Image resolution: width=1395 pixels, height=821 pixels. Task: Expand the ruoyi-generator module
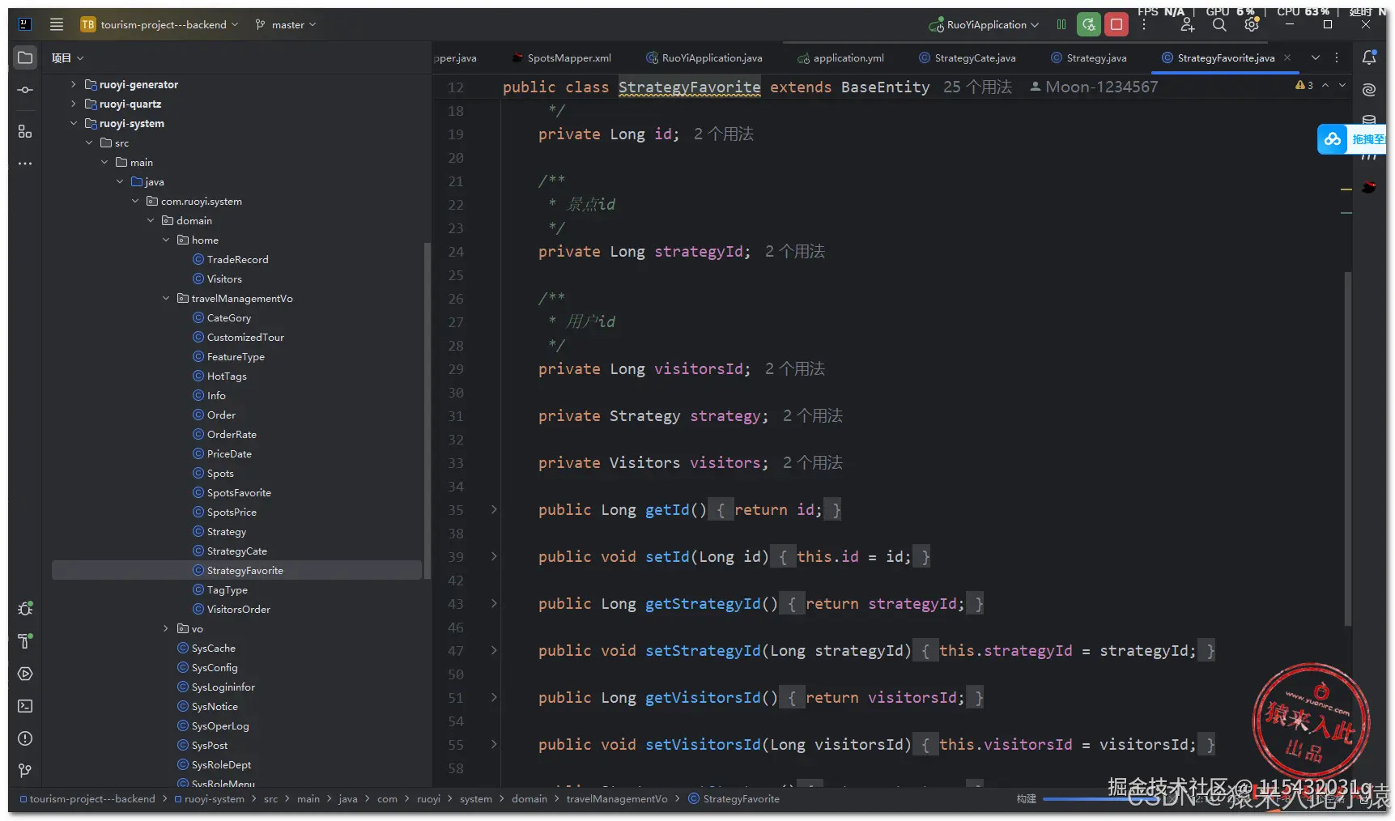pos(73,84)
